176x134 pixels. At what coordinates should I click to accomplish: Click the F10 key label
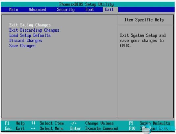(132, 128)
